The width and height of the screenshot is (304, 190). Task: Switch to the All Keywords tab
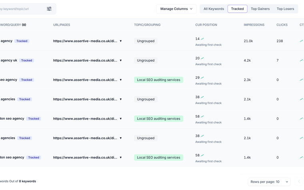click(214, 9)
